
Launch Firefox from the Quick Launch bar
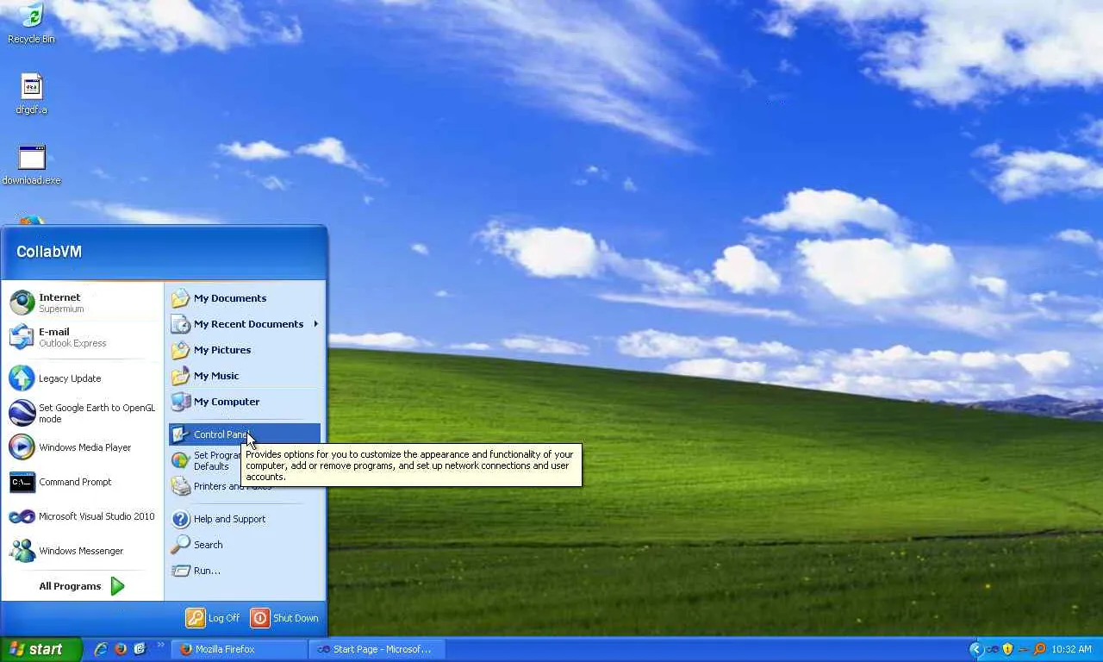[x=121, y=649]
